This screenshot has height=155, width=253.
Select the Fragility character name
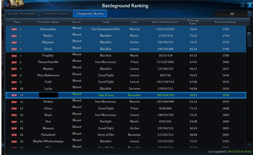[48, 56]
